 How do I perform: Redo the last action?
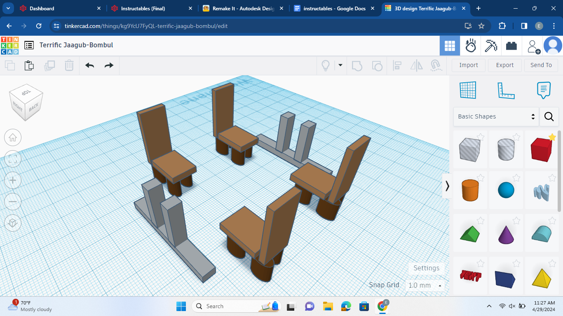pyautogui.click(x=109, y=65)
